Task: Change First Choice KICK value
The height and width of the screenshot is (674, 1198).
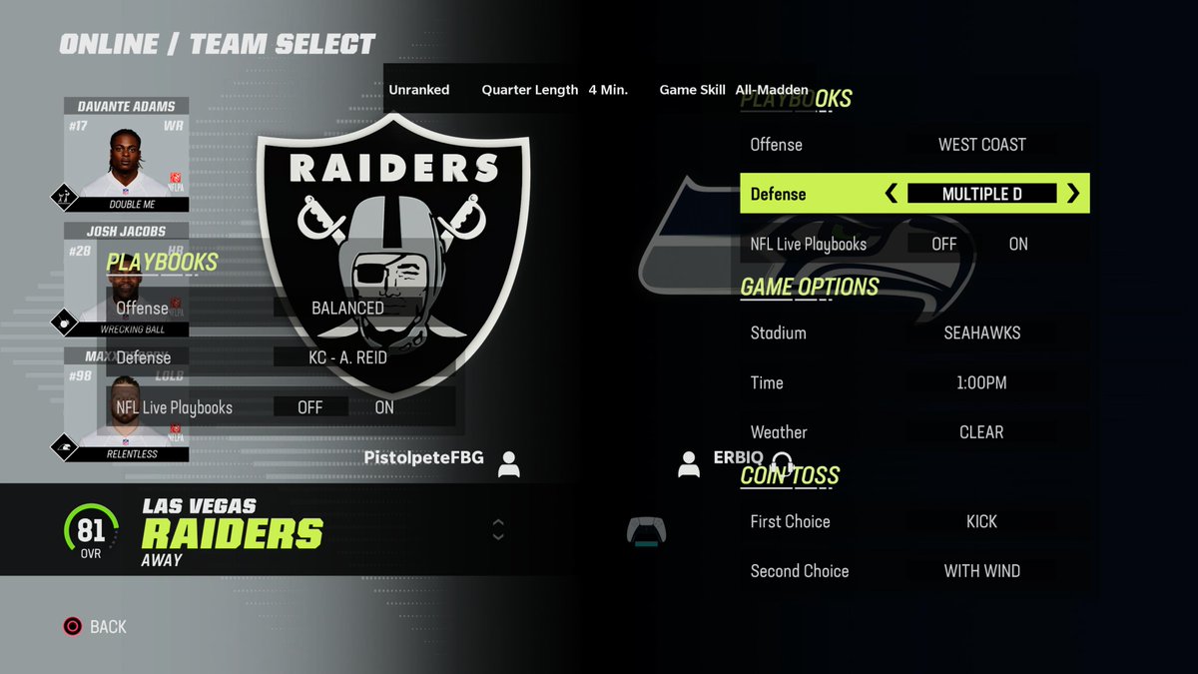Action: click(982, 521)
